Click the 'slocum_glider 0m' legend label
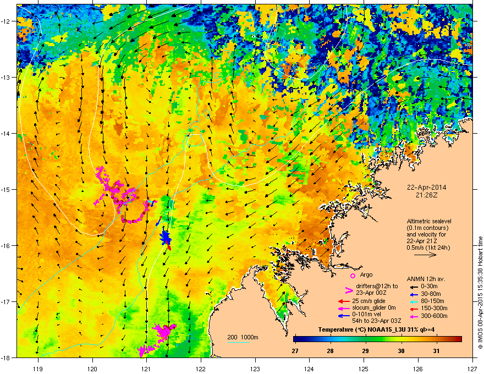The width and height of the screenshot is (484, 374). [x=374, y=308]
